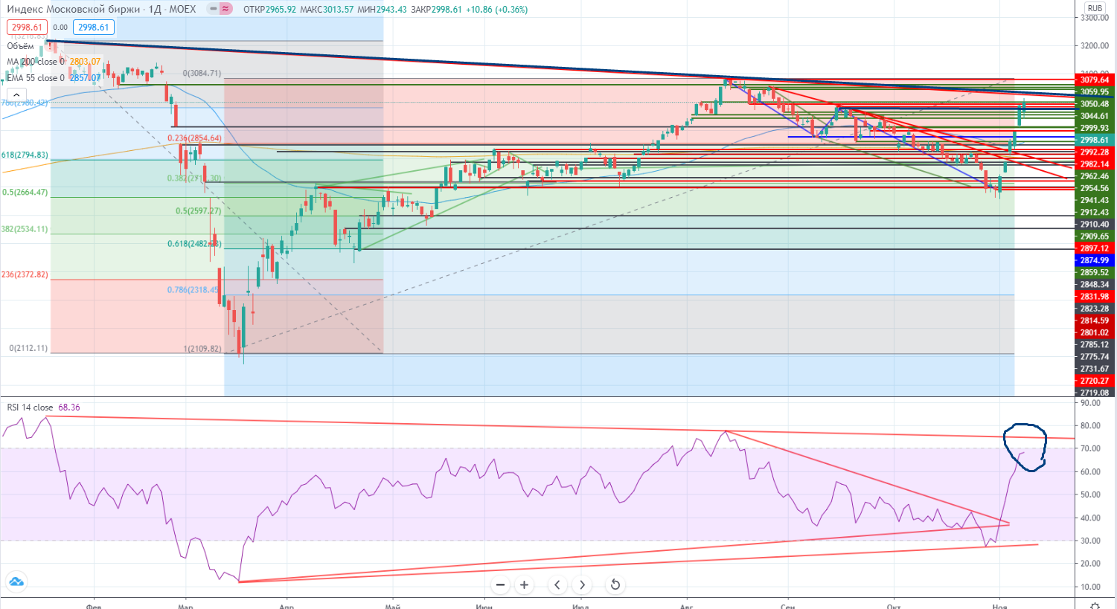The width and height of the screenshot is (1117, 609).
Task: Click the zoom in plus button
Action: click(x=524, y=584)
